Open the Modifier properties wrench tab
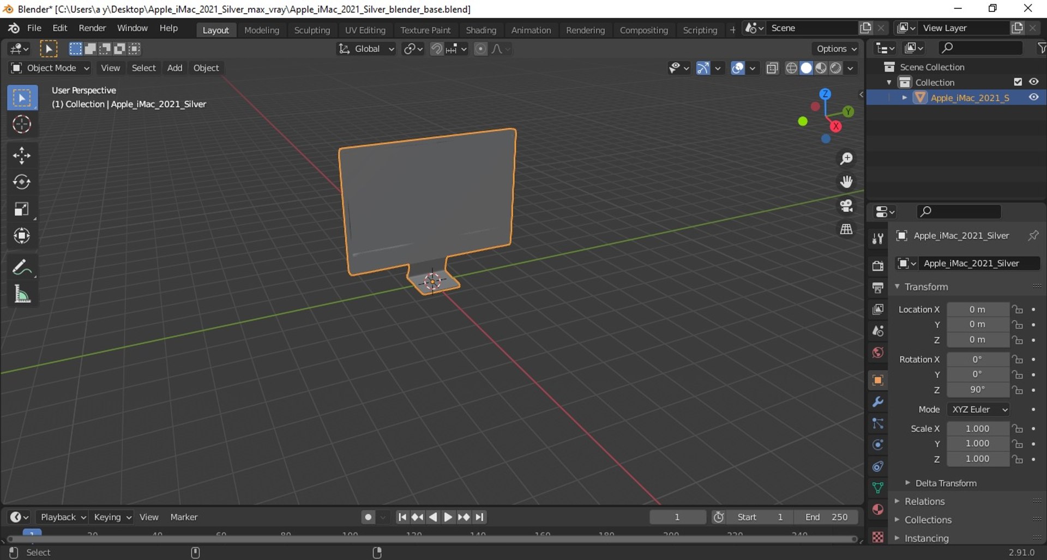The width and height of the screenshot is (1047, 560). coord(877,402)
